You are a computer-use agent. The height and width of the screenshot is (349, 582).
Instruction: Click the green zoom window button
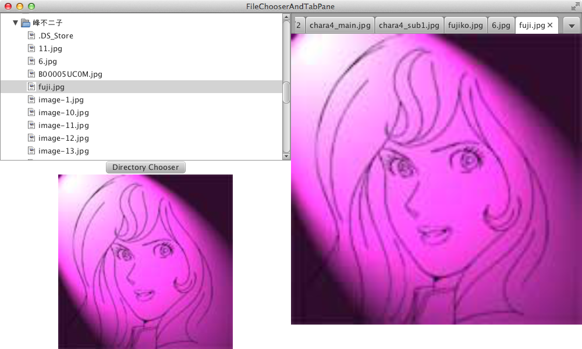[31, 6]
